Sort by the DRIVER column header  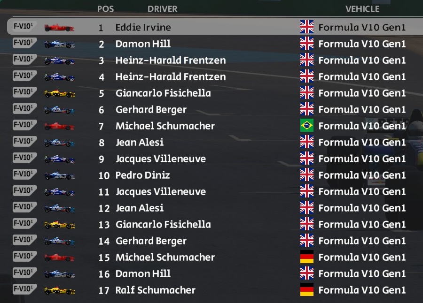point(163,9)
